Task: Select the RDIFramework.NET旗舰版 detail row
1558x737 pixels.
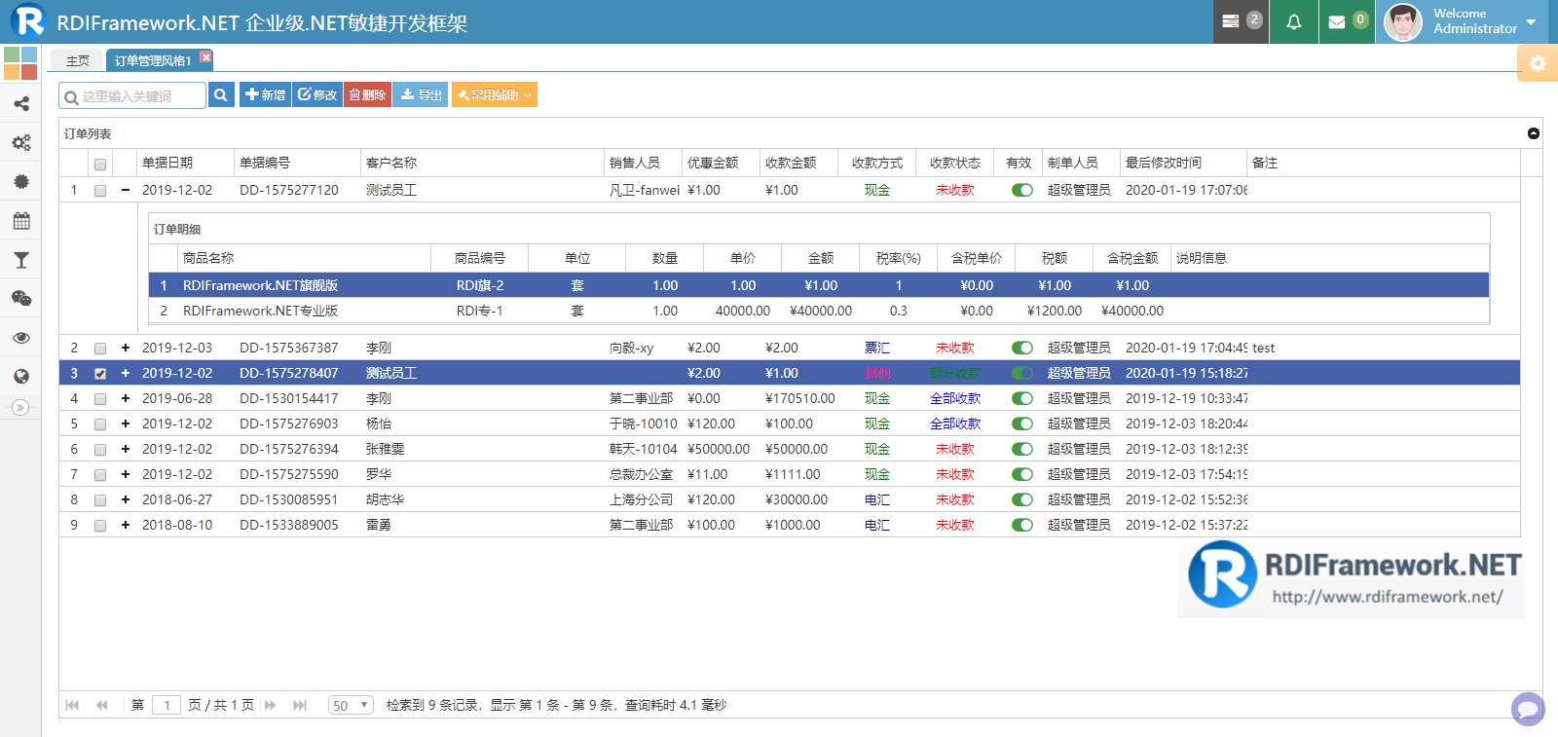Action: point(819,285)
